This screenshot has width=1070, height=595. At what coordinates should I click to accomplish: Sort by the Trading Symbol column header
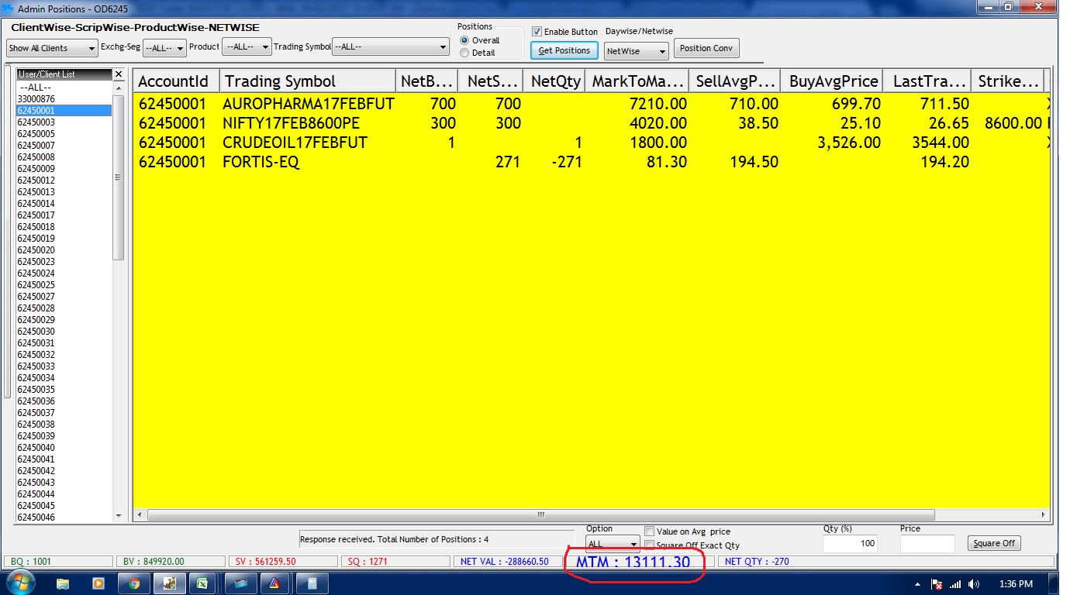[x=307, y=81]
